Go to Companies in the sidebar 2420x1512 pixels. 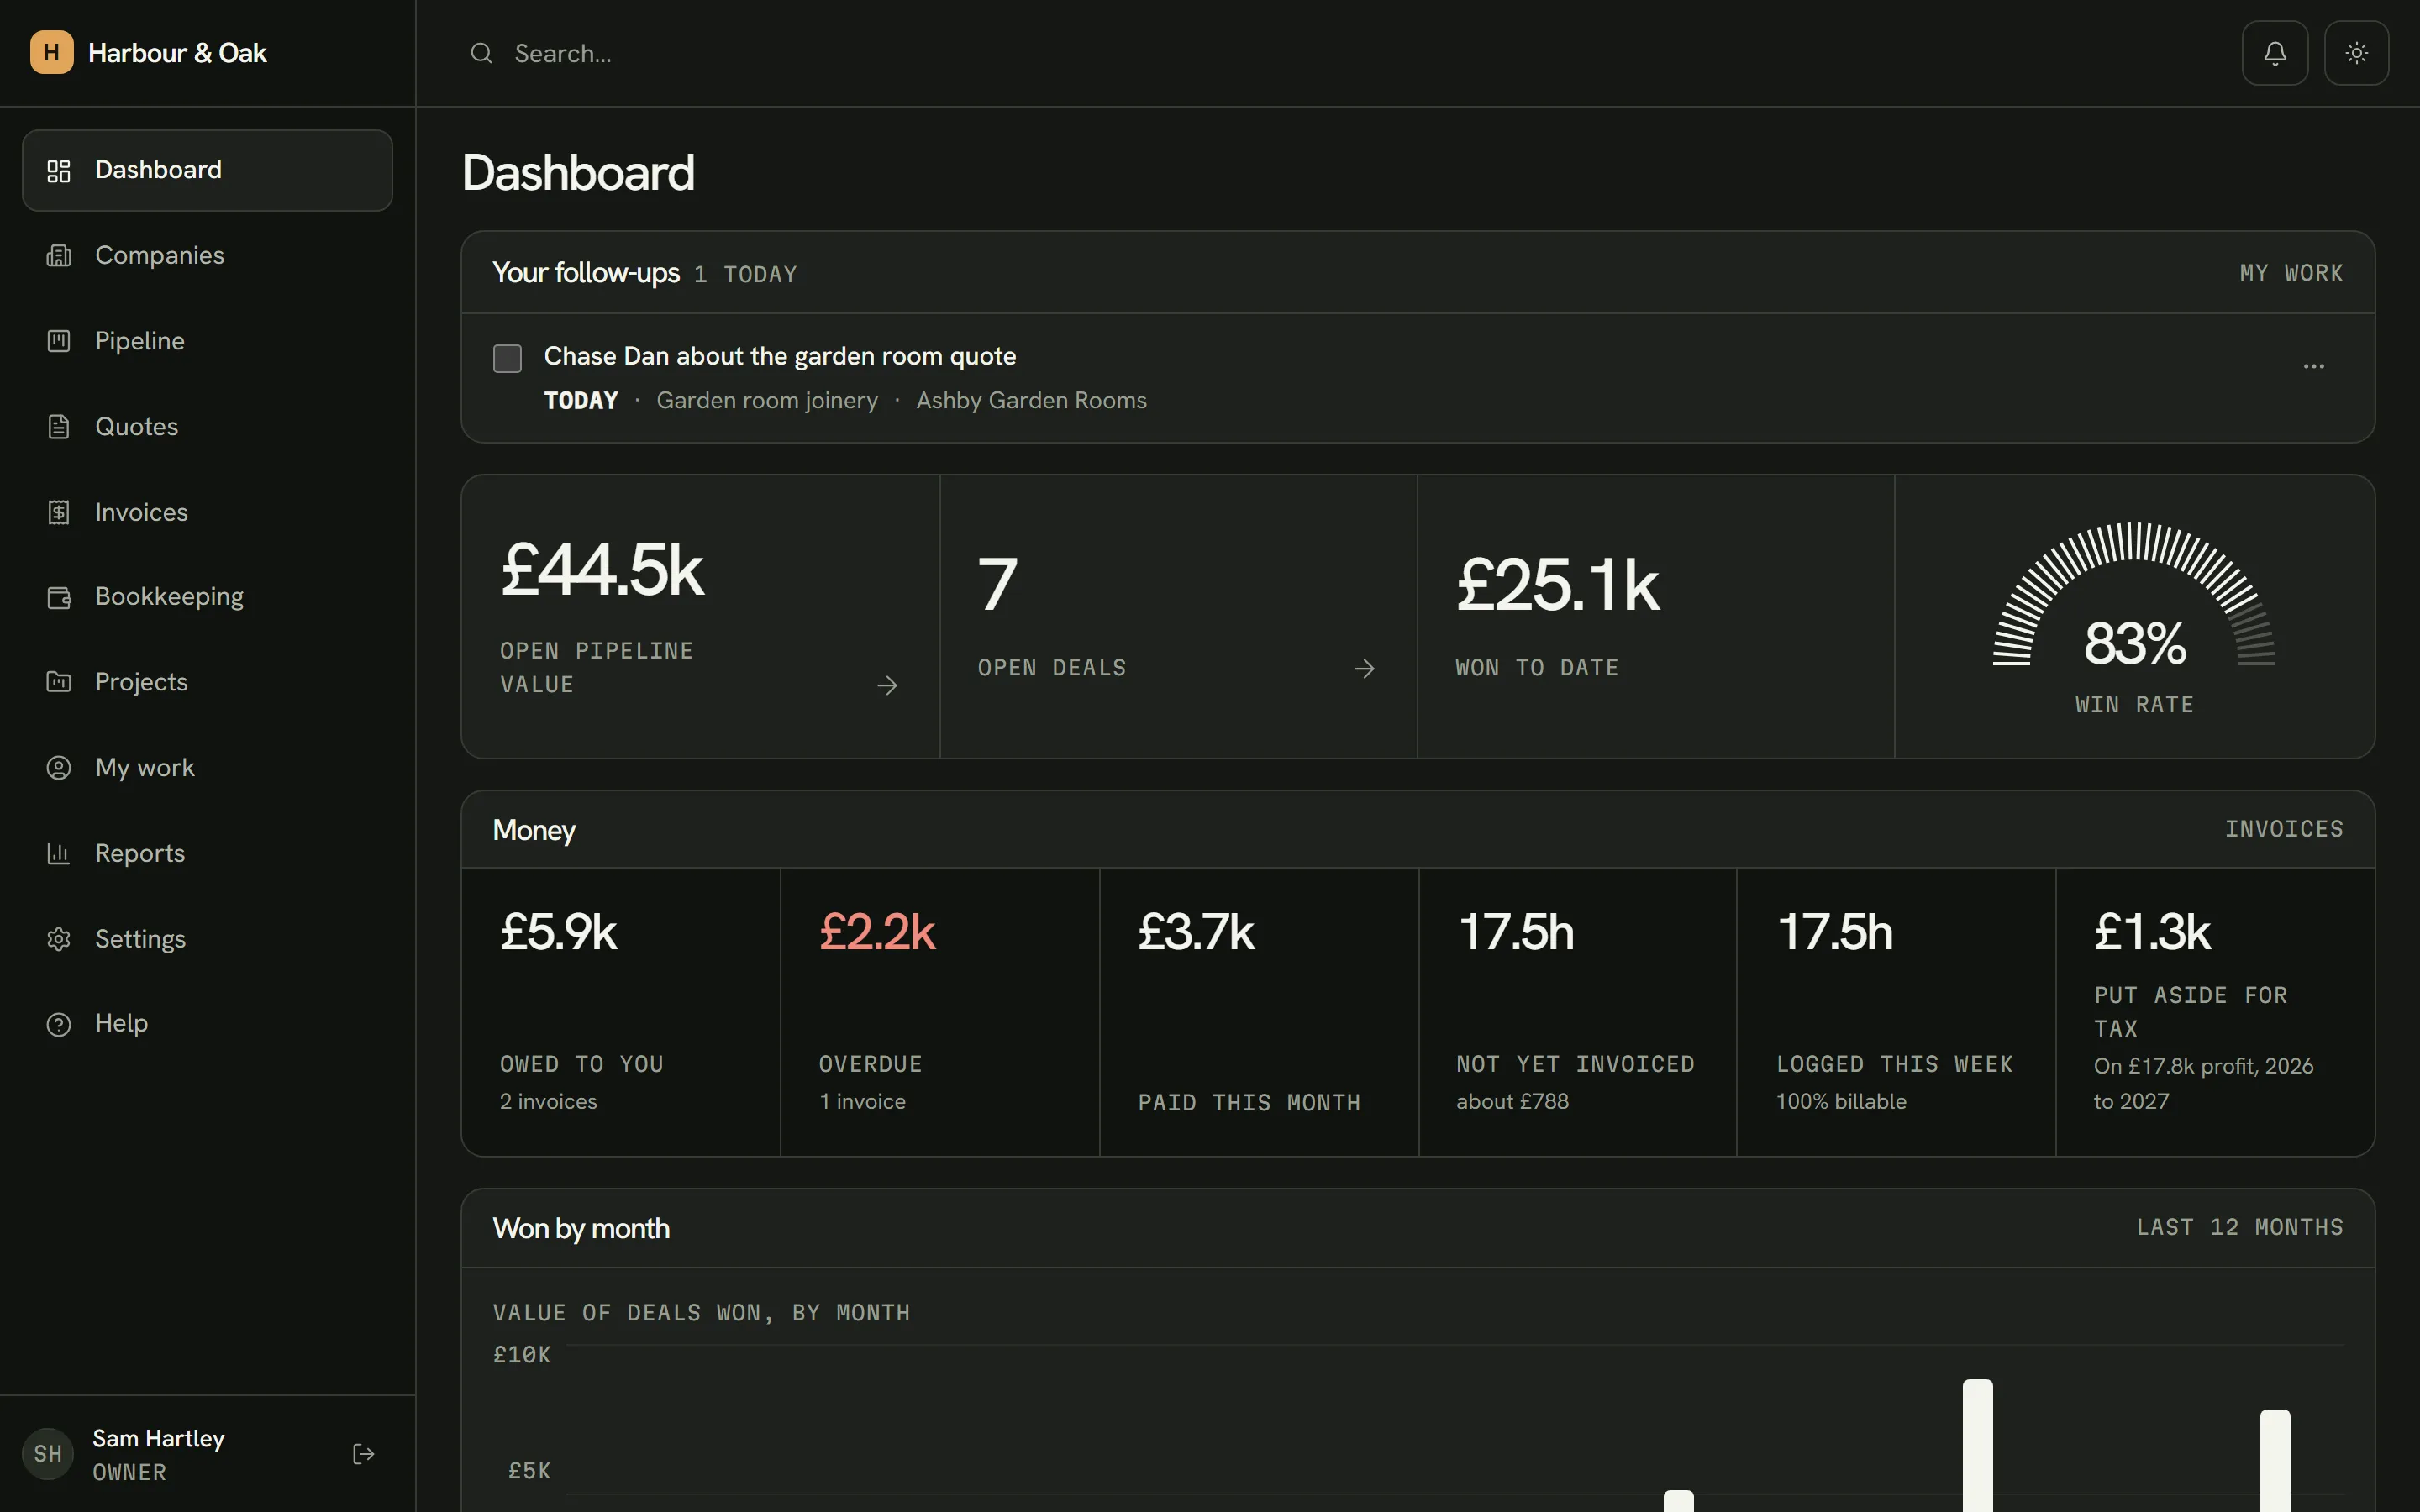click(207, 256)
